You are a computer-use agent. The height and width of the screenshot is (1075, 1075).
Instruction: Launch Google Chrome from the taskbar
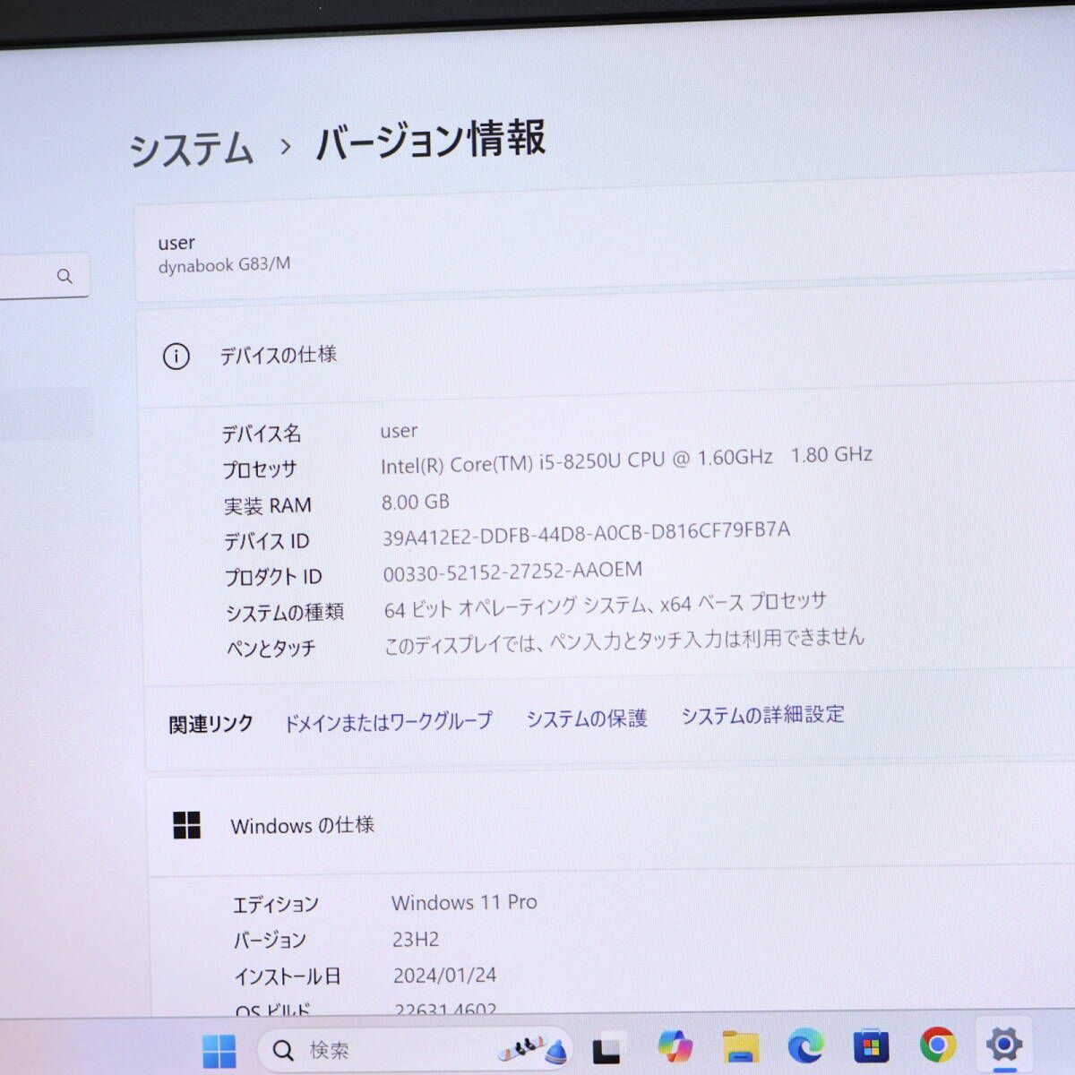point(938,1045)
